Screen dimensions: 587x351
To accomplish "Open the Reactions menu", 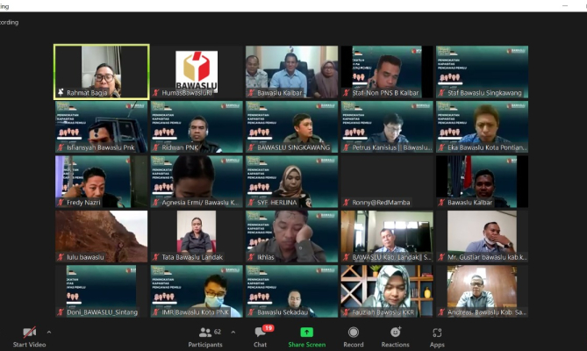I will [x=395, y=336].
